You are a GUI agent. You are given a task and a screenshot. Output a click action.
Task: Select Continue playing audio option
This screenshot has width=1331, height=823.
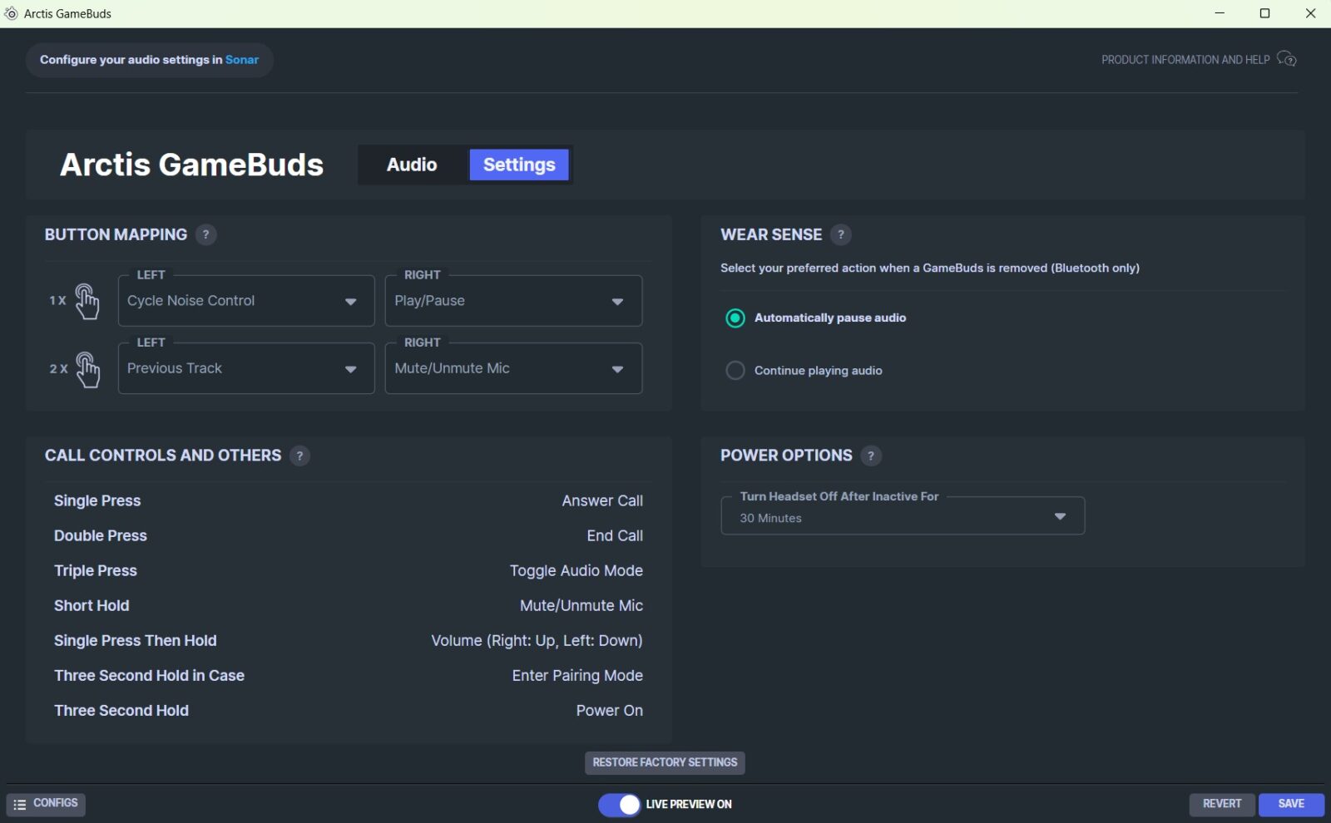click(x=735, y=371)
